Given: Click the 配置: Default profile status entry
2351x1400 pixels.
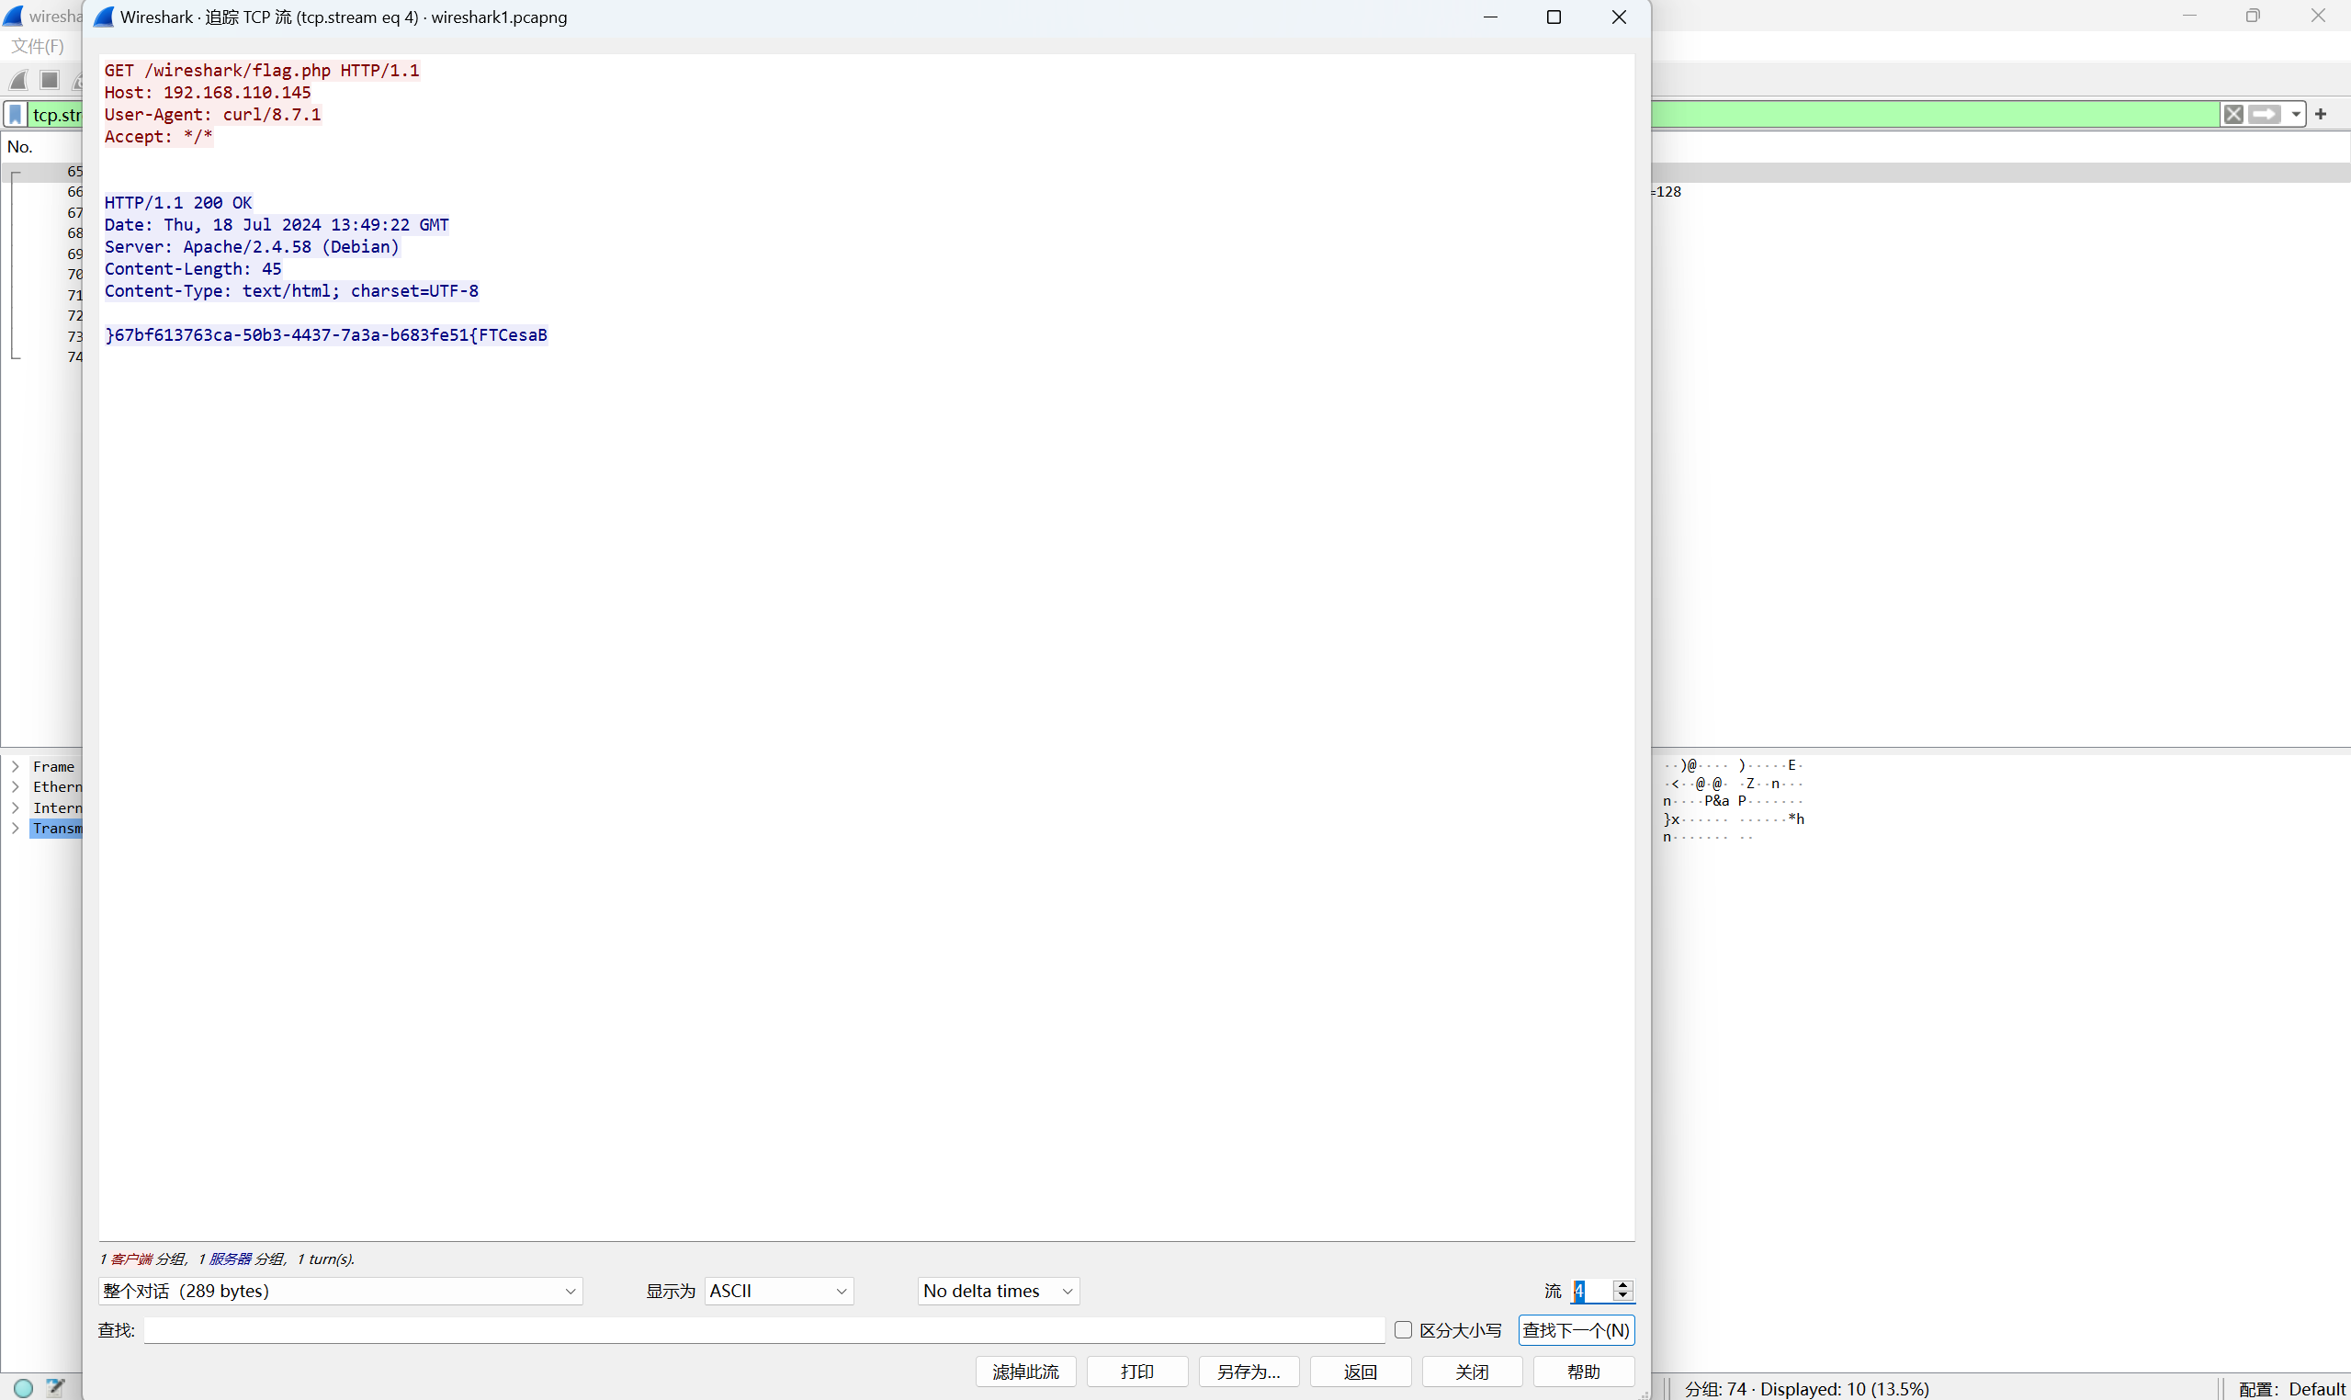Looking at the screenshot, I should [x=2292, y=1389].
